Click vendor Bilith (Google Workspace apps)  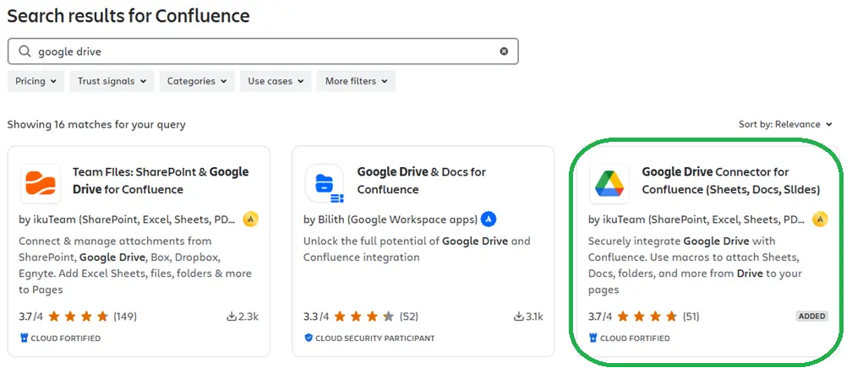390,220
